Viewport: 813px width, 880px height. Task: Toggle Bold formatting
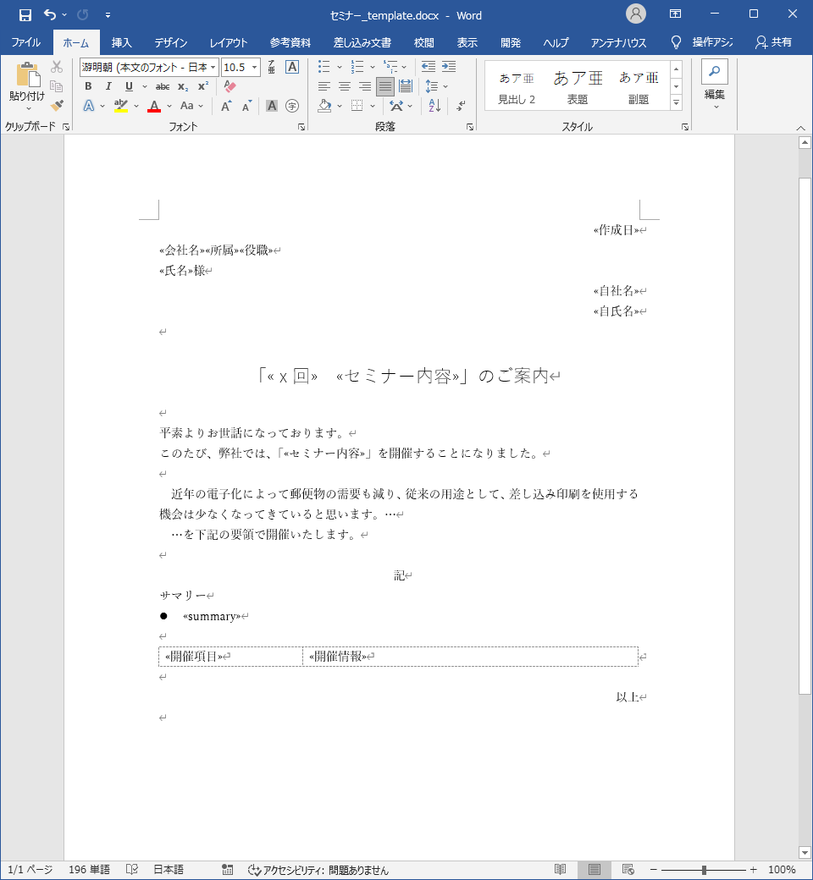pos(88,86)
